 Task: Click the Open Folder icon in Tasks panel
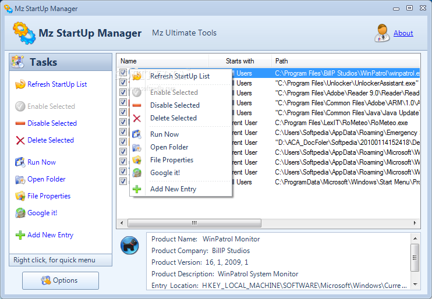[x=20, y=180]
